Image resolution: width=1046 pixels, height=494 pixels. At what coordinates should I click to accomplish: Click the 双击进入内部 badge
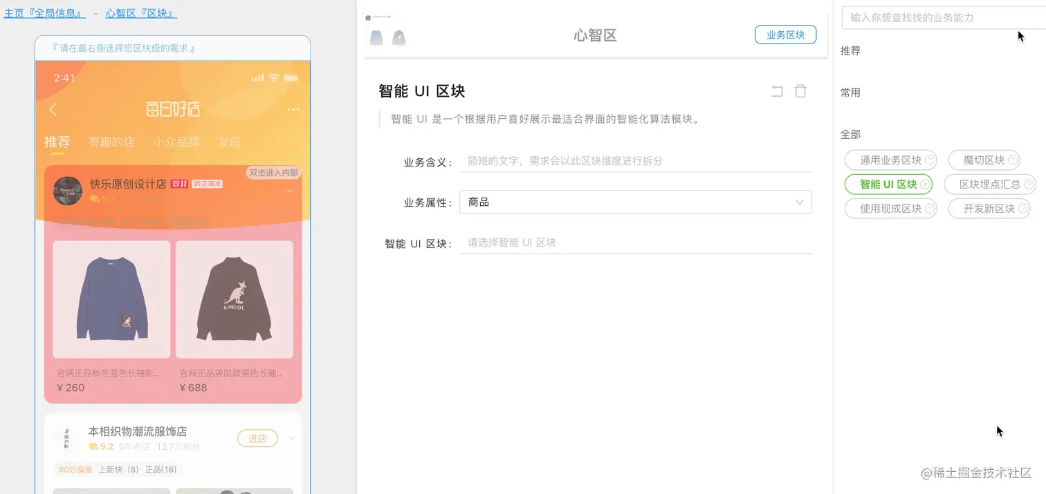(273, 173)
